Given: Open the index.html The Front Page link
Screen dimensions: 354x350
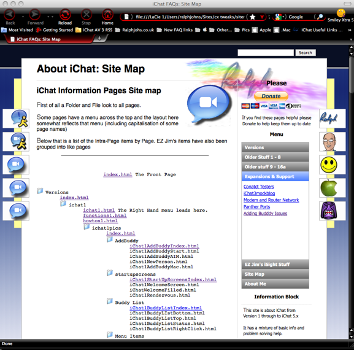Looking at the screenshot, I should click(x=118, y=174).
